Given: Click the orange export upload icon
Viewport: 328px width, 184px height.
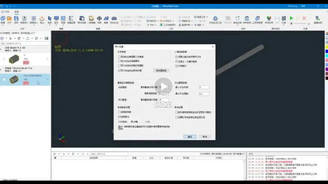Looking at the screenshot, I should (x=42, y=18).
